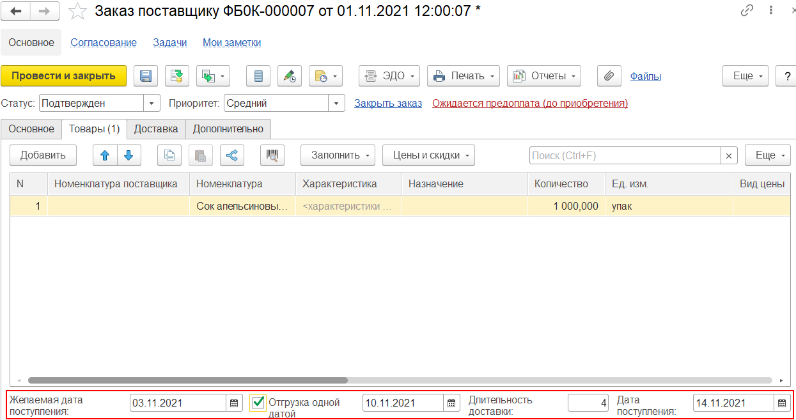The width and height of the screenshot is (796, 420).
Task: Toggle the Отгрузка одной датой checkbox
Action: click(x=258, y=403)
